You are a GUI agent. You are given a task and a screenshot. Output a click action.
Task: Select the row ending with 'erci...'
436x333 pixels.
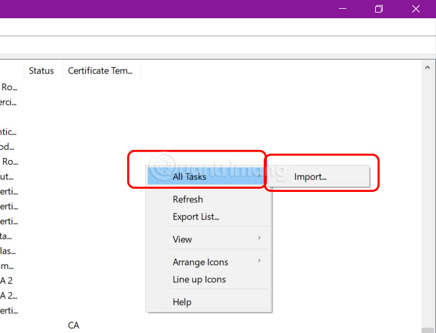8,102
